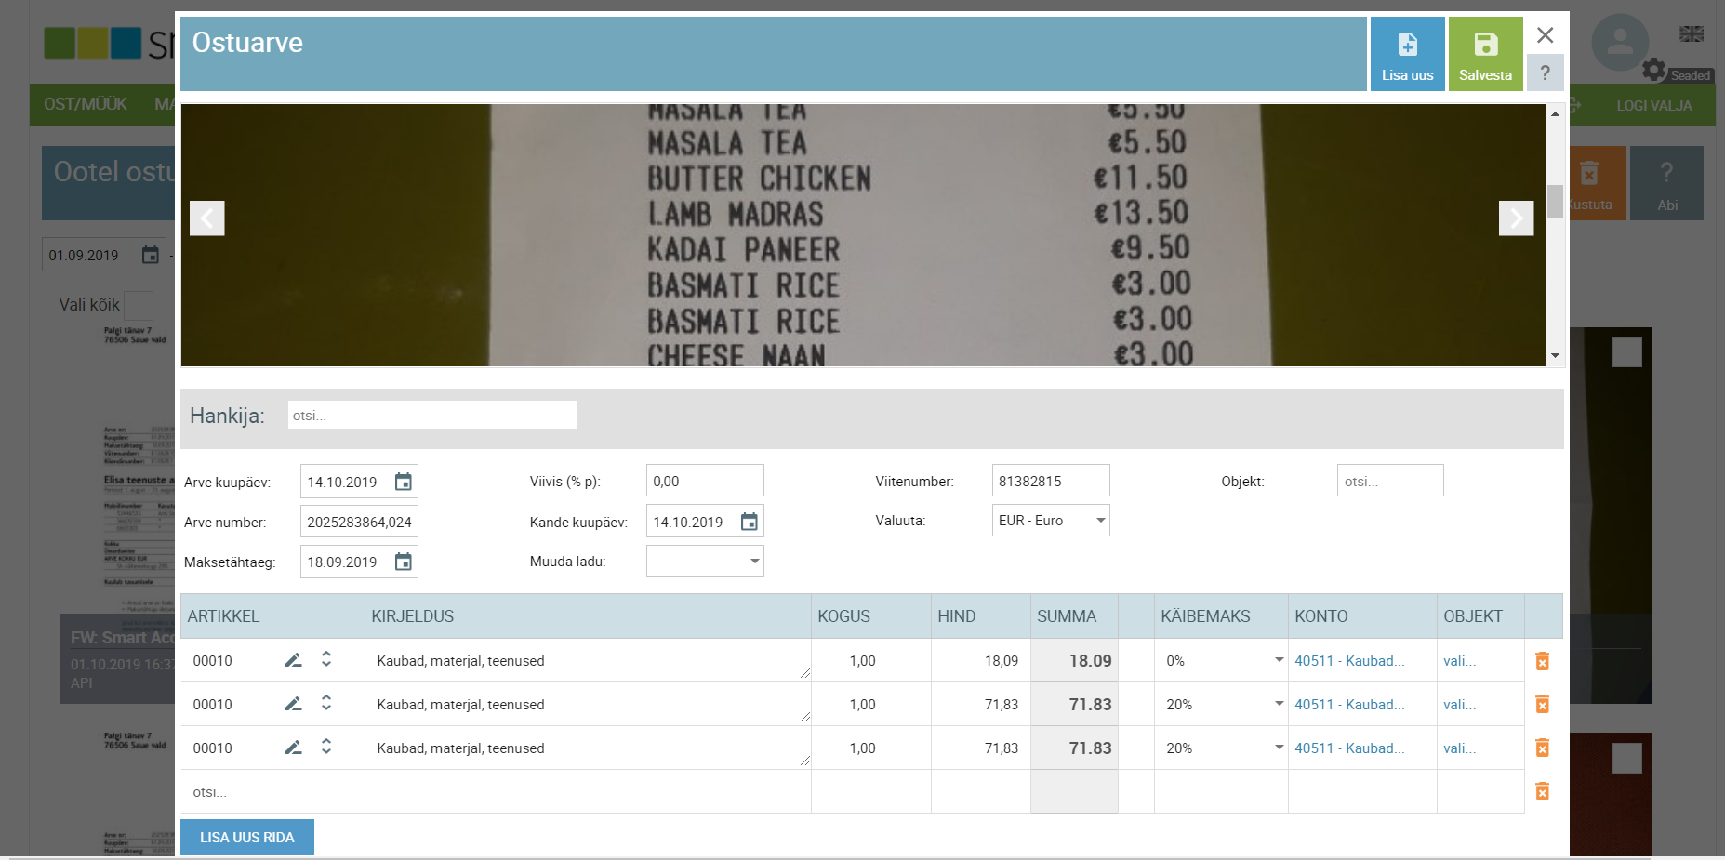Show previous receipt image with left arrow
1725x860 pixels.
[206, 218]
